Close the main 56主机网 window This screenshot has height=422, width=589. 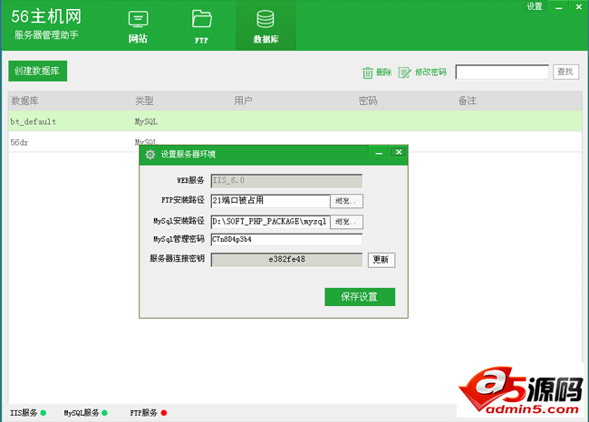578,6
